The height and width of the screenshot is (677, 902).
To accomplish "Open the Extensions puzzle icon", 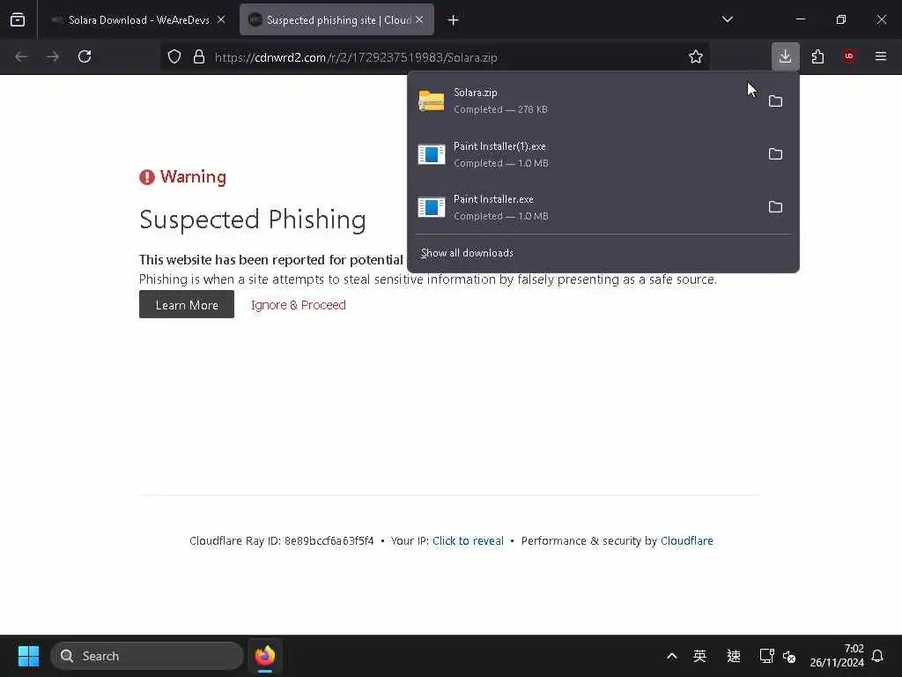I will [x=817, y=56].
